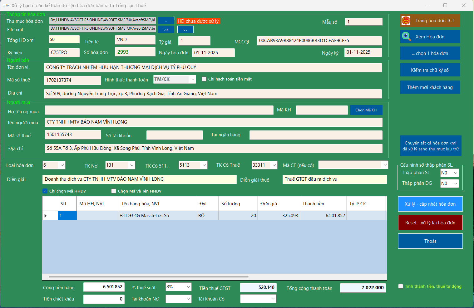The image size is (474, 308).
Task: Uncheck 'Chỉ chọn Mã HHDV' option
Action: pyautogui.click(x=45, y=191)
